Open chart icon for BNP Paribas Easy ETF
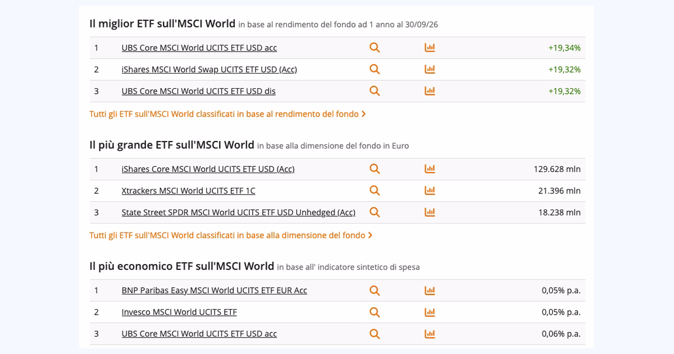The width and height of the screenshot is (674, 354). 430,291
